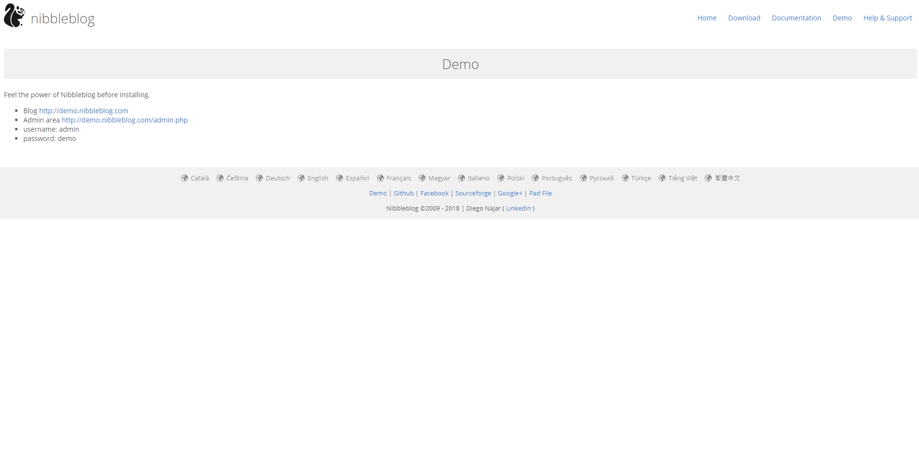This screenshot has width=919, height=456.
Task: Switch language to Català
Action: (x=200, y=178)
